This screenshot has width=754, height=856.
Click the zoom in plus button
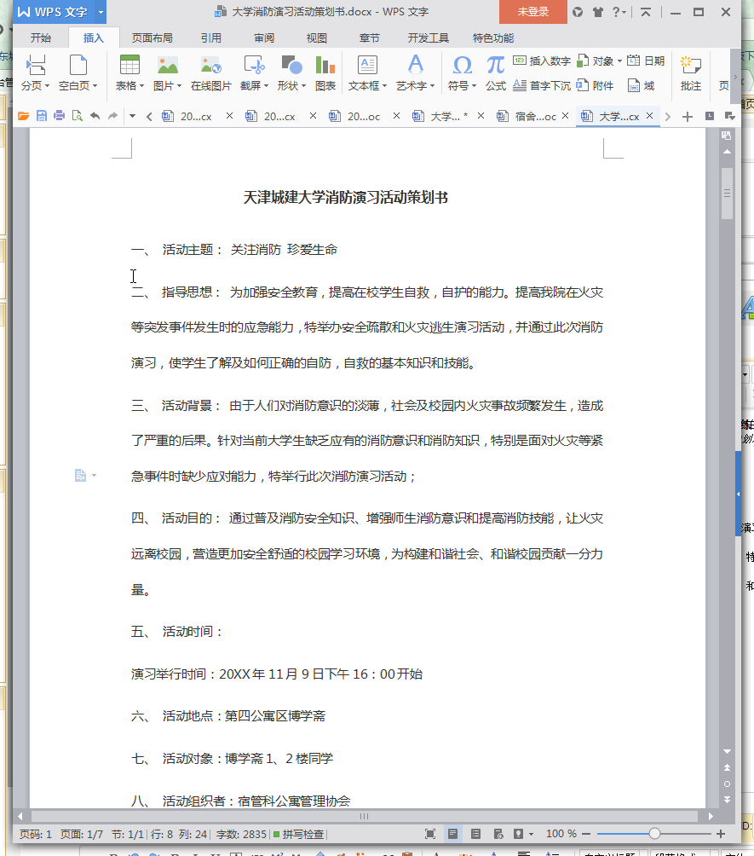(x=720, y=834)
